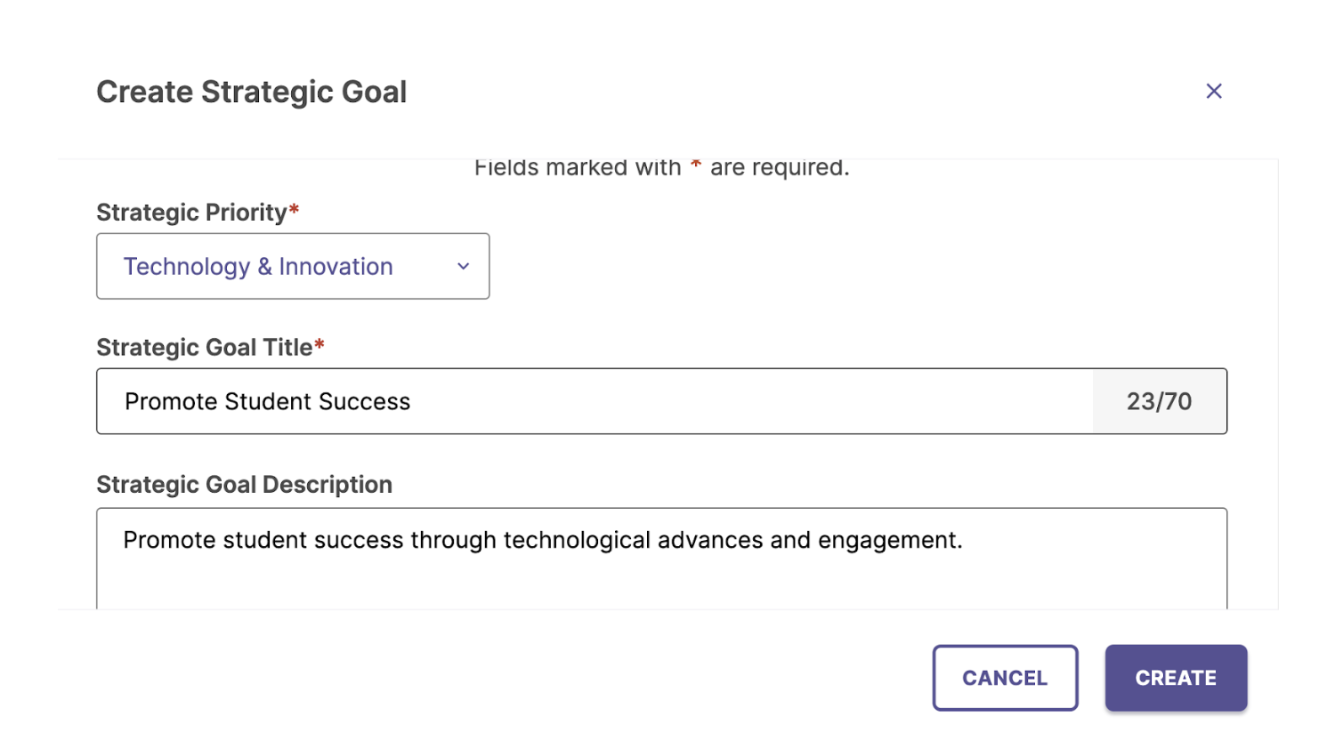Select the Technology & Innovation option text
Image resolution: width=1335 pixels, height=749 pixels.
coord(258,266)
